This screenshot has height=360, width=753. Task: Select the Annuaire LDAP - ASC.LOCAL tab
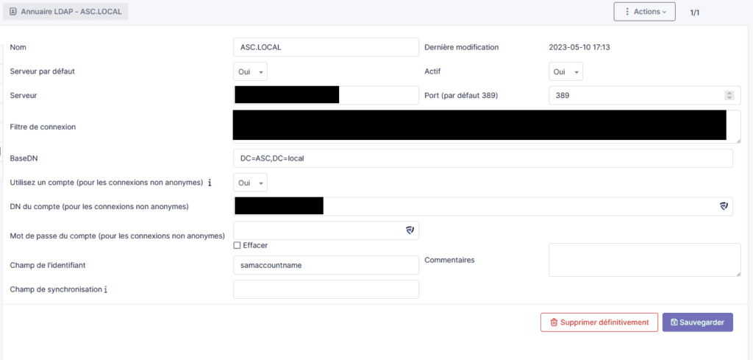pyautogui.click(x=67, y=12)
